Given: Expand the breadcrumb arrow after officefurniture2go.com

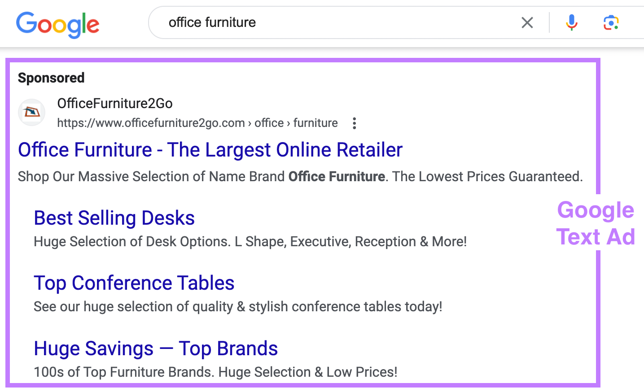Looking at the screenshot, I should pos(250,123).
